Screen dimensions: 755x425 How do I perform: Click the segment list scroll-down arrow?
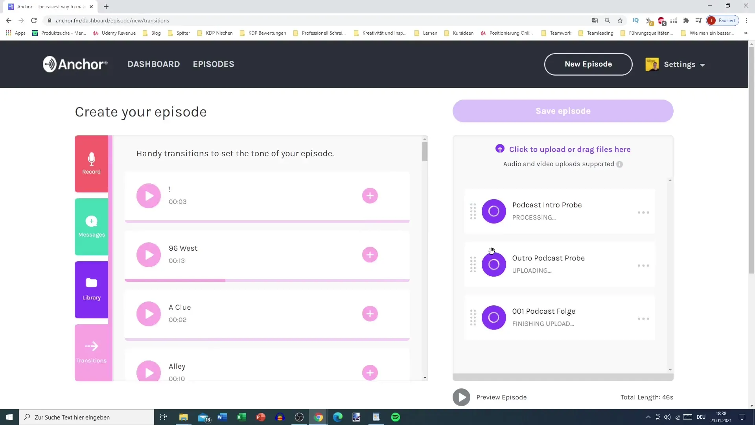click(670, 370)
